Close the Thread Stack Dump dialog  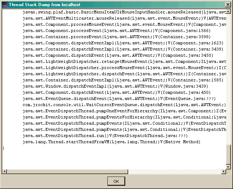tap(228, 5)
